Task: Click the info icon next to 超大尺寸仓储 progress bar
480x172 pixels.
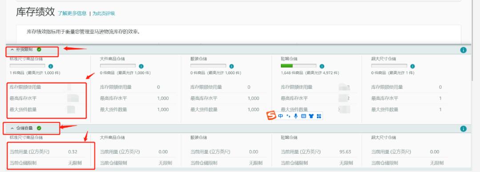Action: tap(412, 66)
